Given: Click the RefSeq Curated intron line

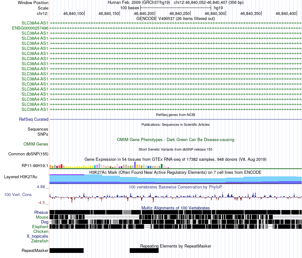Looking at the screenshot, I should (x=176, y=119).
